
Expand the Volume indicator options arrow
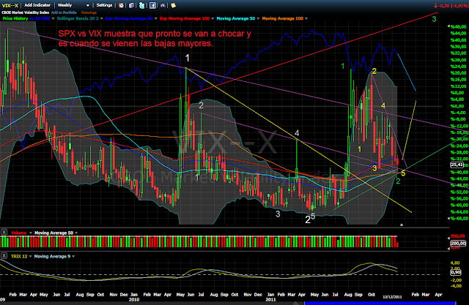30,233
